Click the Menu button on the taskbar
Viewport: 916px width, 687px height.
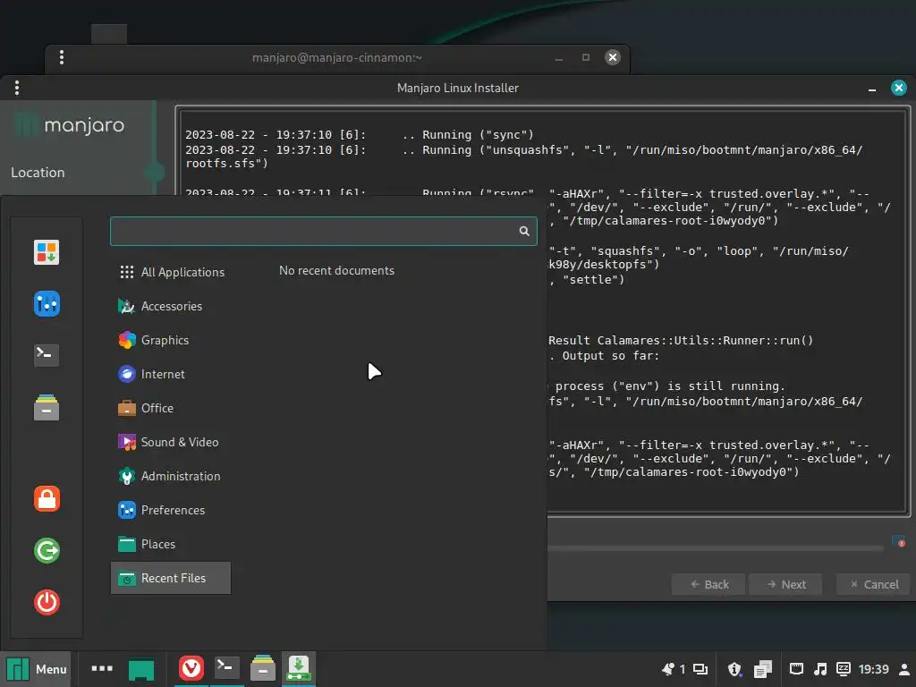pyautogui.click(x=36, y=669)
